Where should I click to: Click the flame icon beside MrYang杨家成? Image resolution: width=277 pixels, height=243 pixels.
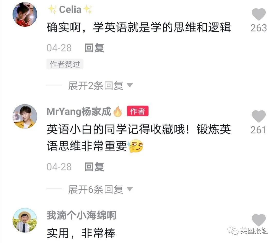(118, 111)
